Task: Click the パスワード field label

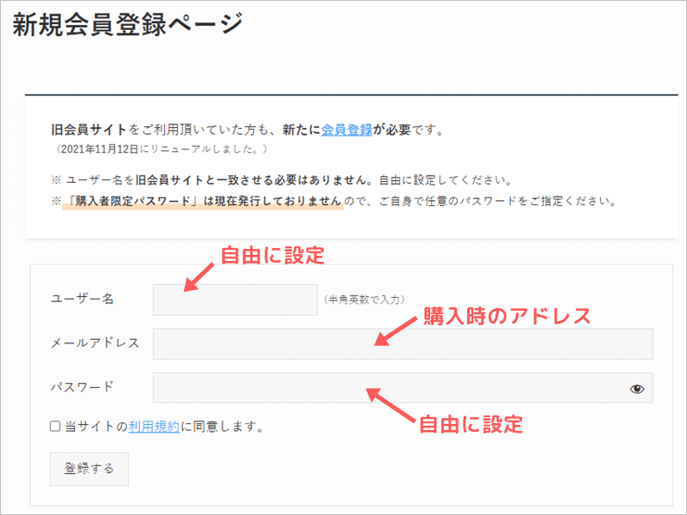Action: (x=82, y=386)
